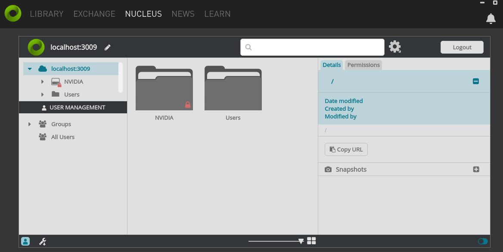This screenshot has height=252, width=503.
Task: Click the tree panel scrollbar
Action: click(x=121, y=77)
